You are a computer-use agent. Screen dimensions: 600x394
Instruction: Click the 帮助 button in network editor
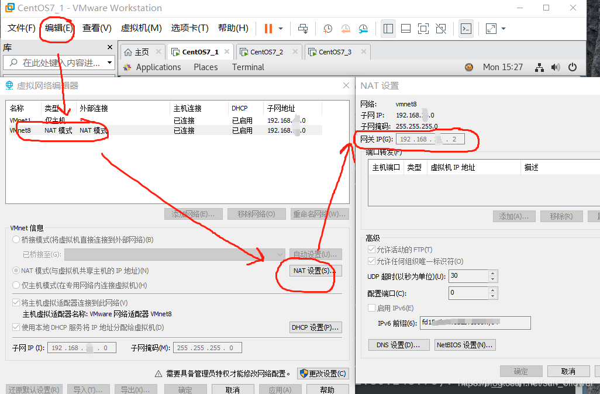327,389
